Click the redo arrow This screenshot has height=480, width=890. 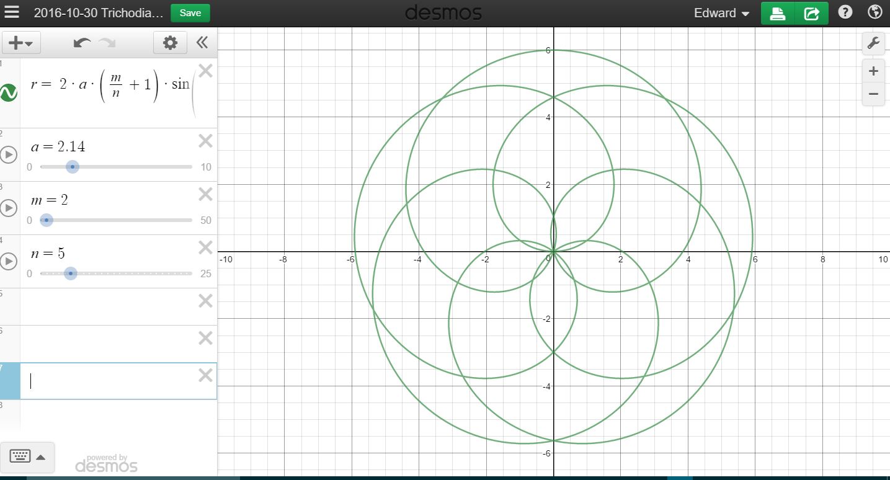107,42
